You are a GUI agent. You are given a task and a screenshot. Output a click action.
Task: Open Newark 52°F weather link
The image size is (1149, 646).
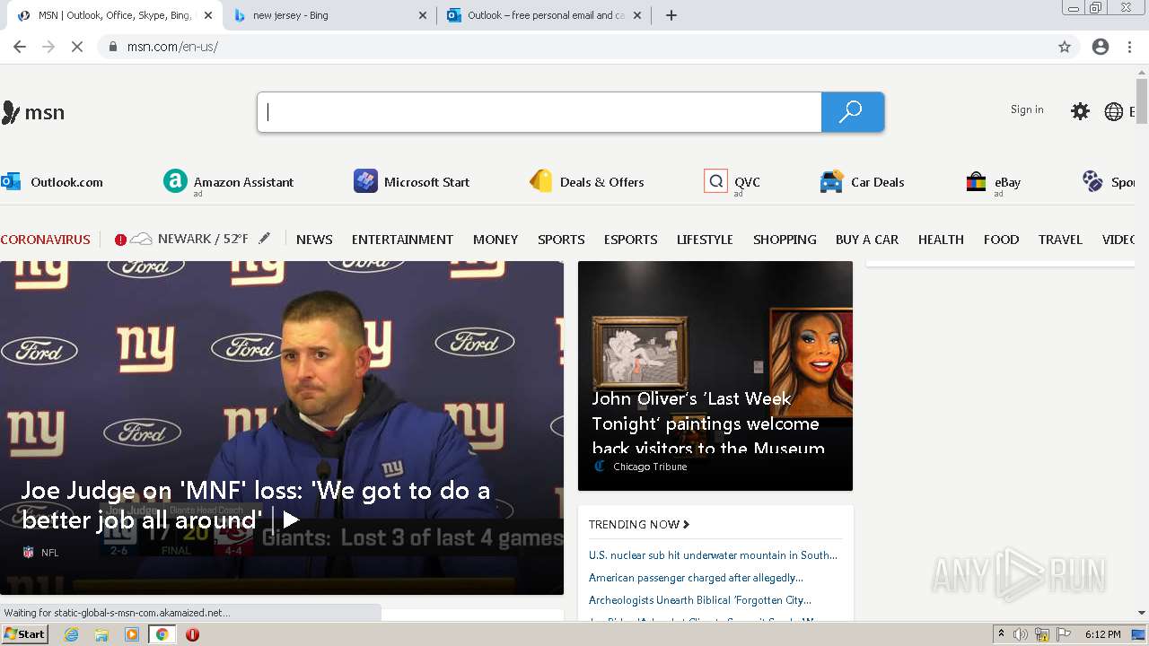(203, 239)
